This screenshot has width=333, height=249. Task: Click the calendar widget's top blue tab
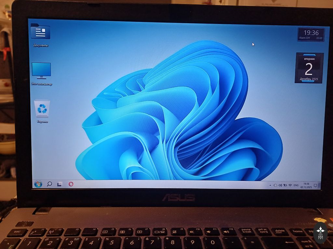coord(309,55)
